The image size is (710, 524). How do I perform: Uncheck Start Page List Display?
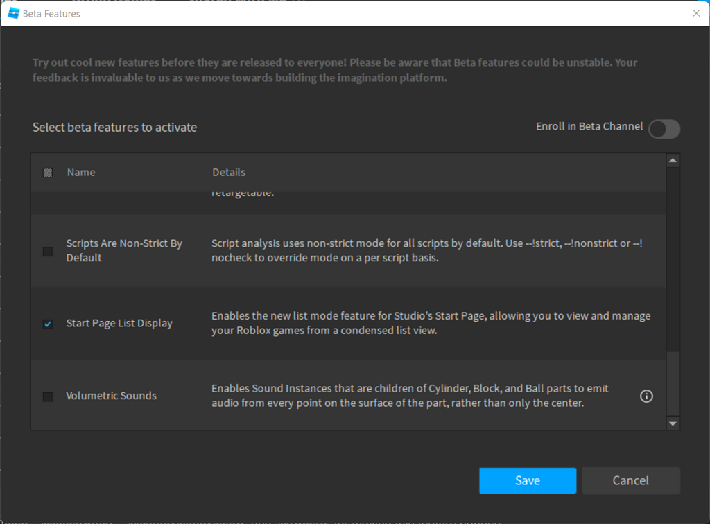pos(47,323)
